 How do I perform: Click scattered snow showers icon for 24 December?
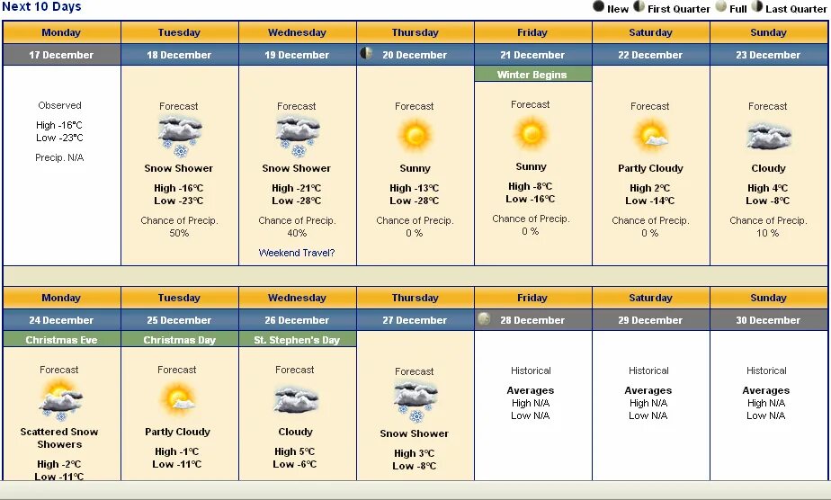(x=60, y=400)
